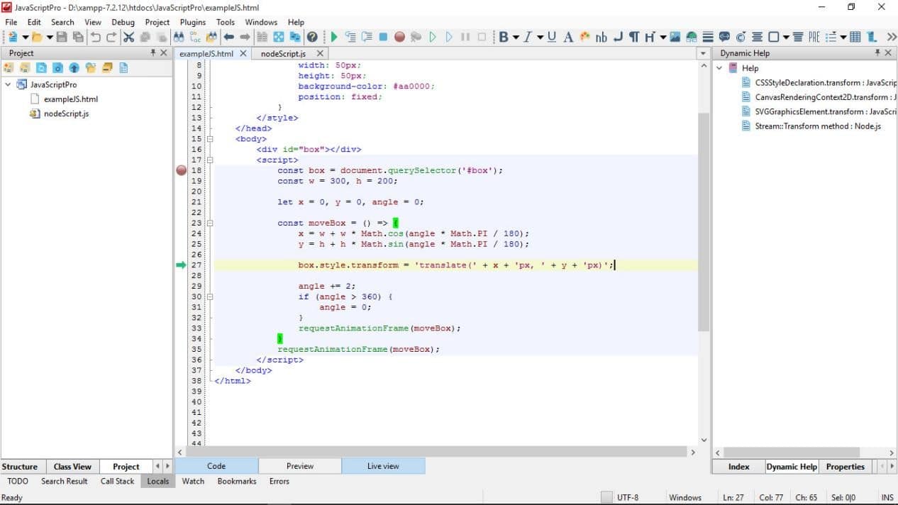Viewport: 898px width, 505px height.
Task: Insert heading with the H icon
Action: click(649, 37)
